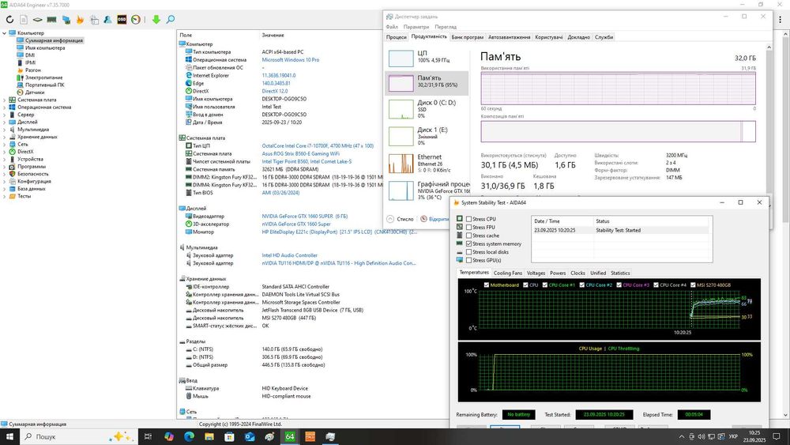Click the magnifier search icon in toolbar

(171, 20)
